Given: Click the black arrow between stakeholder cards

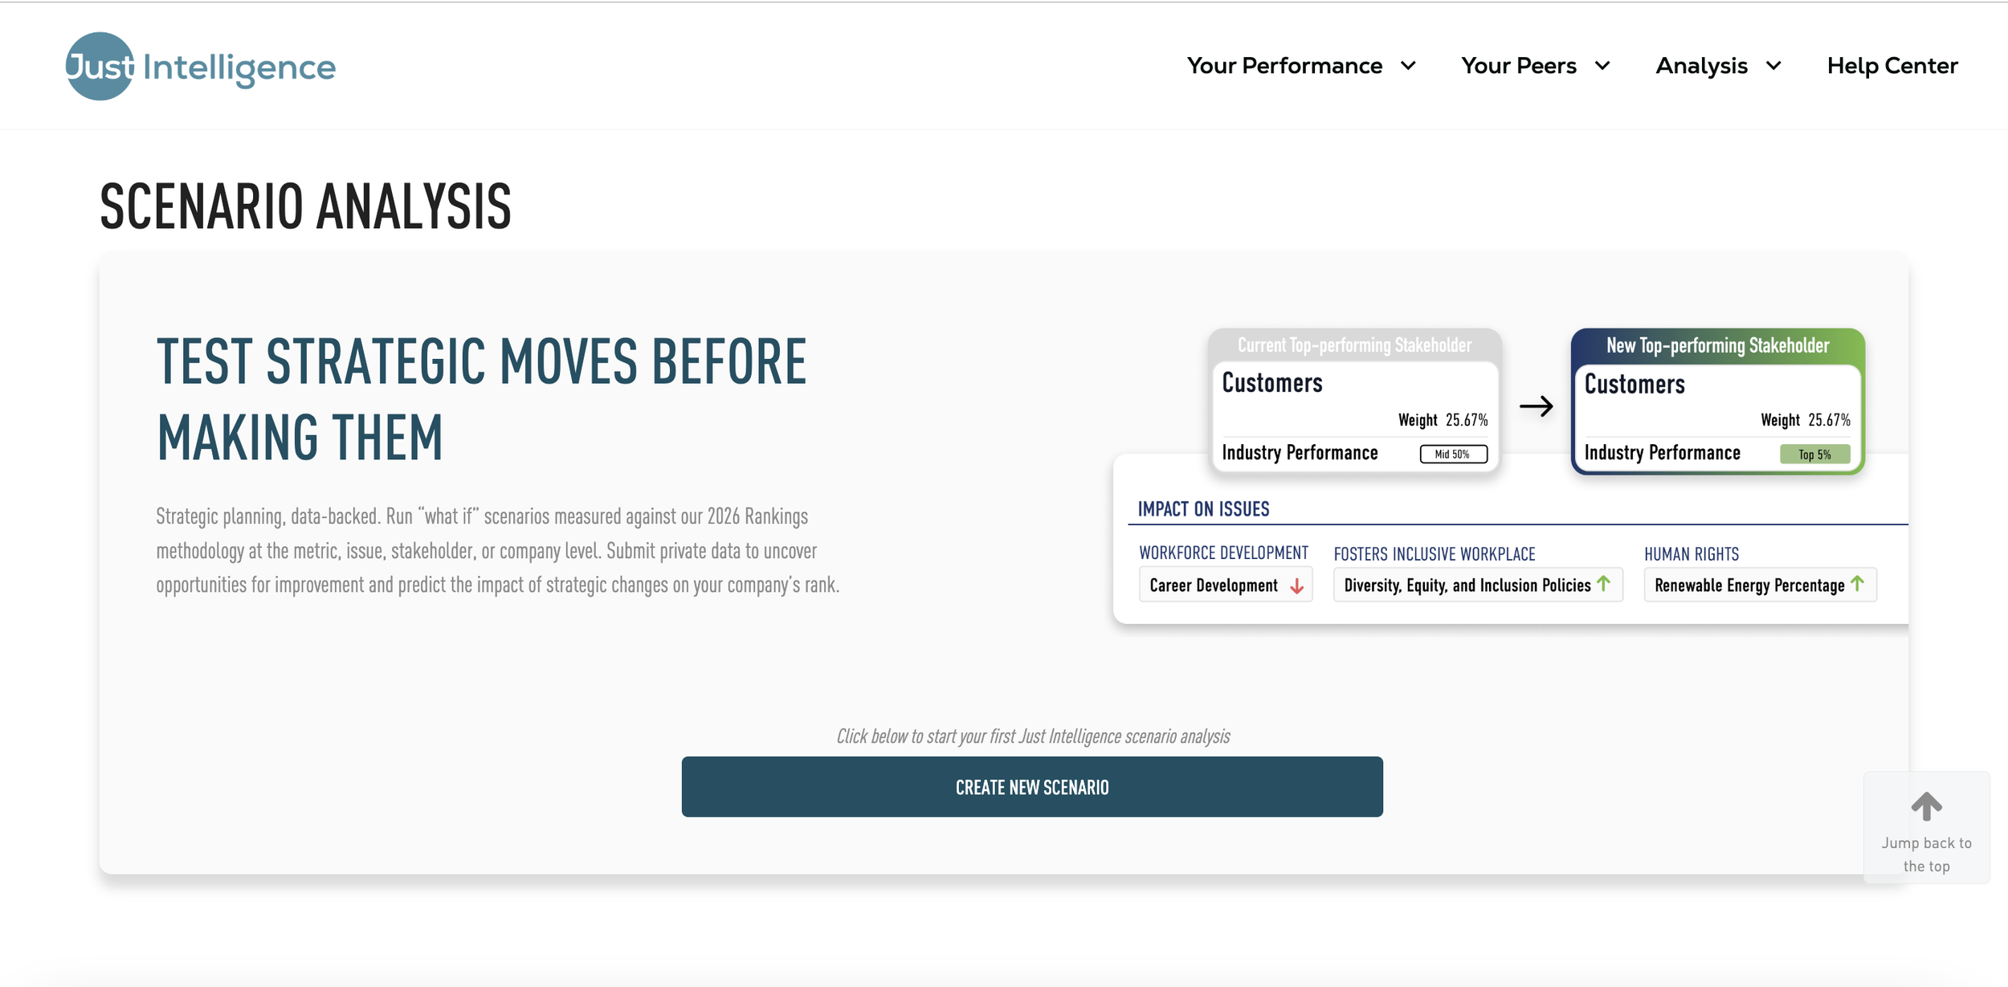Looking at the screenshot, I should [x=1536, y=406].
